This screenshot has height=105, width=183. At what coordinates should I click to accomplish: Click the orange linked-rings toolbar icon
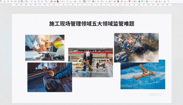click(x=134, y=1)
